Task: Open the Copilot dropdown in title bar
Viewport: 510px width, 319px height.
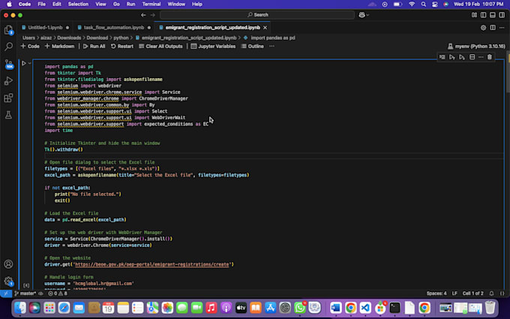Action: pos(364,15)
